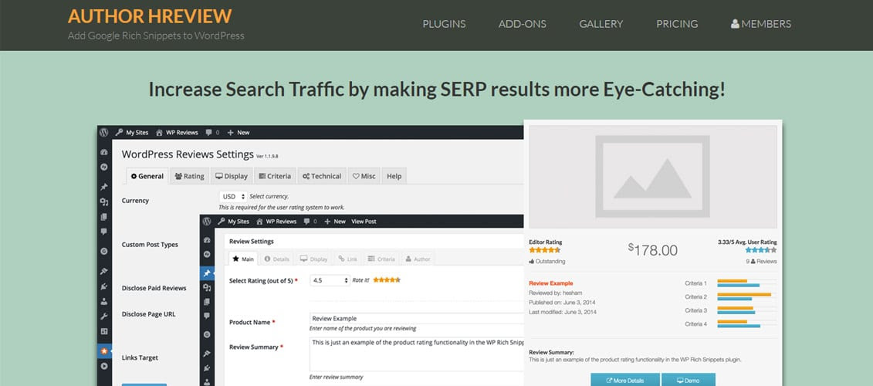Open the Link tab in Review Settings
The width and height of the screenshot is (873, 386).
tap(348, 259)
